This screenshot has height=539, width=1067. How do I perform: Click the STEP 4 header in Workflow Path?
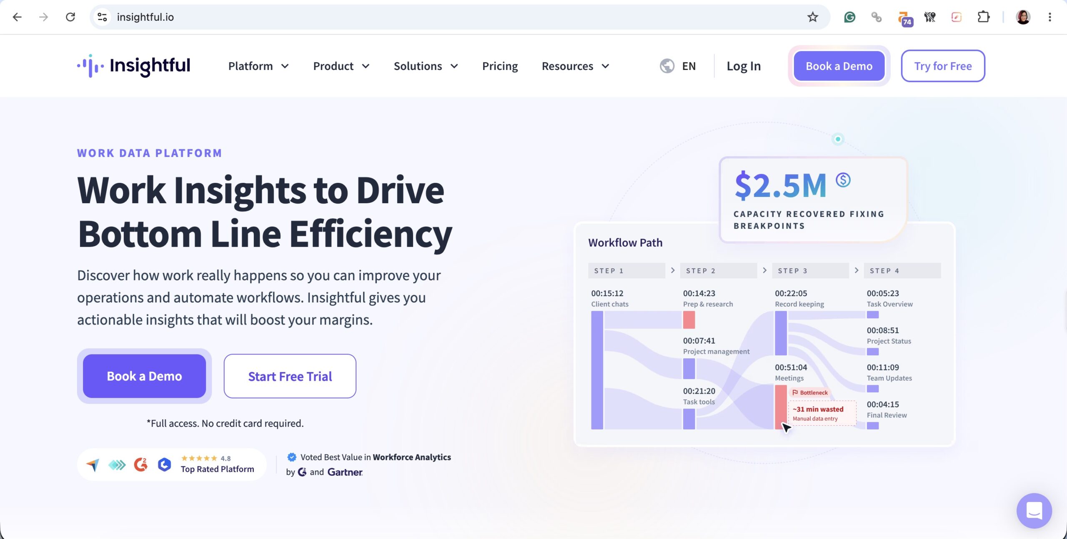[x=902, y=270]
